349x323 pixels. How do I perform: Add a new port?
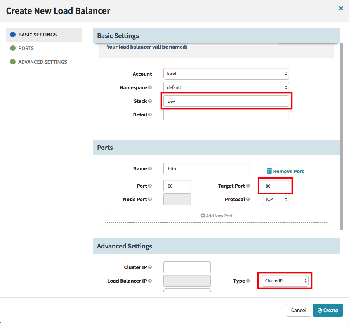coord(217,216)
